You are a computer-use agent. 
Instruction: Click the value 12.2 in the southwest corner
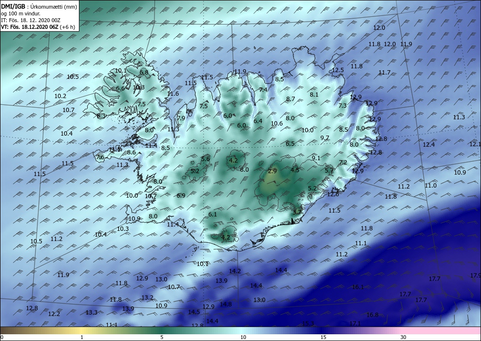[54, 314]
